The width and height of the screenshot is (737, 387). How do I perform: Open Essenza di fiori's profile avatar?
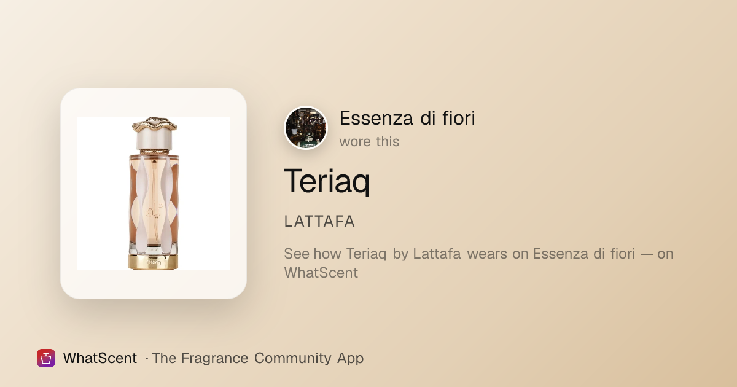[306, 128]
